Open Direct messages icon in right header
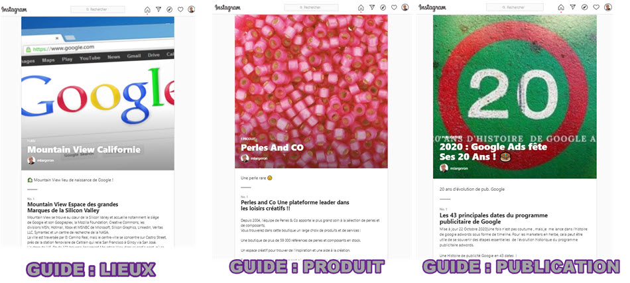Screen dimensions: 630x283 (572, 7)
